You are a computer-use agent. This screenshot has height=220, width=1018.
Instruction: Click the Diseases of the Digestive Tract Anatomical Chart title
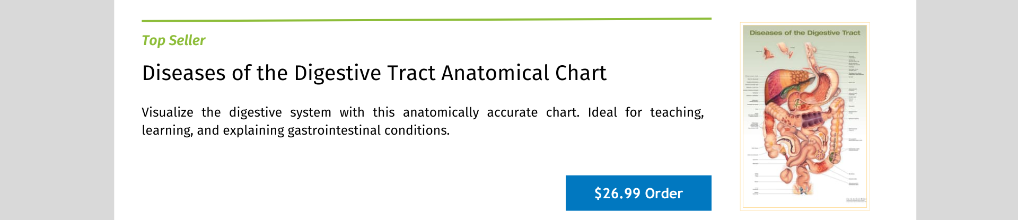[x=374, y=73]
